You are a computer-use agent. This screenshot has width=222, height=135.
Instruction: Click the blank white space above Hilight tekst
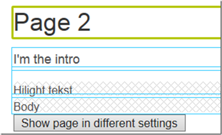(x=116, y=76)
